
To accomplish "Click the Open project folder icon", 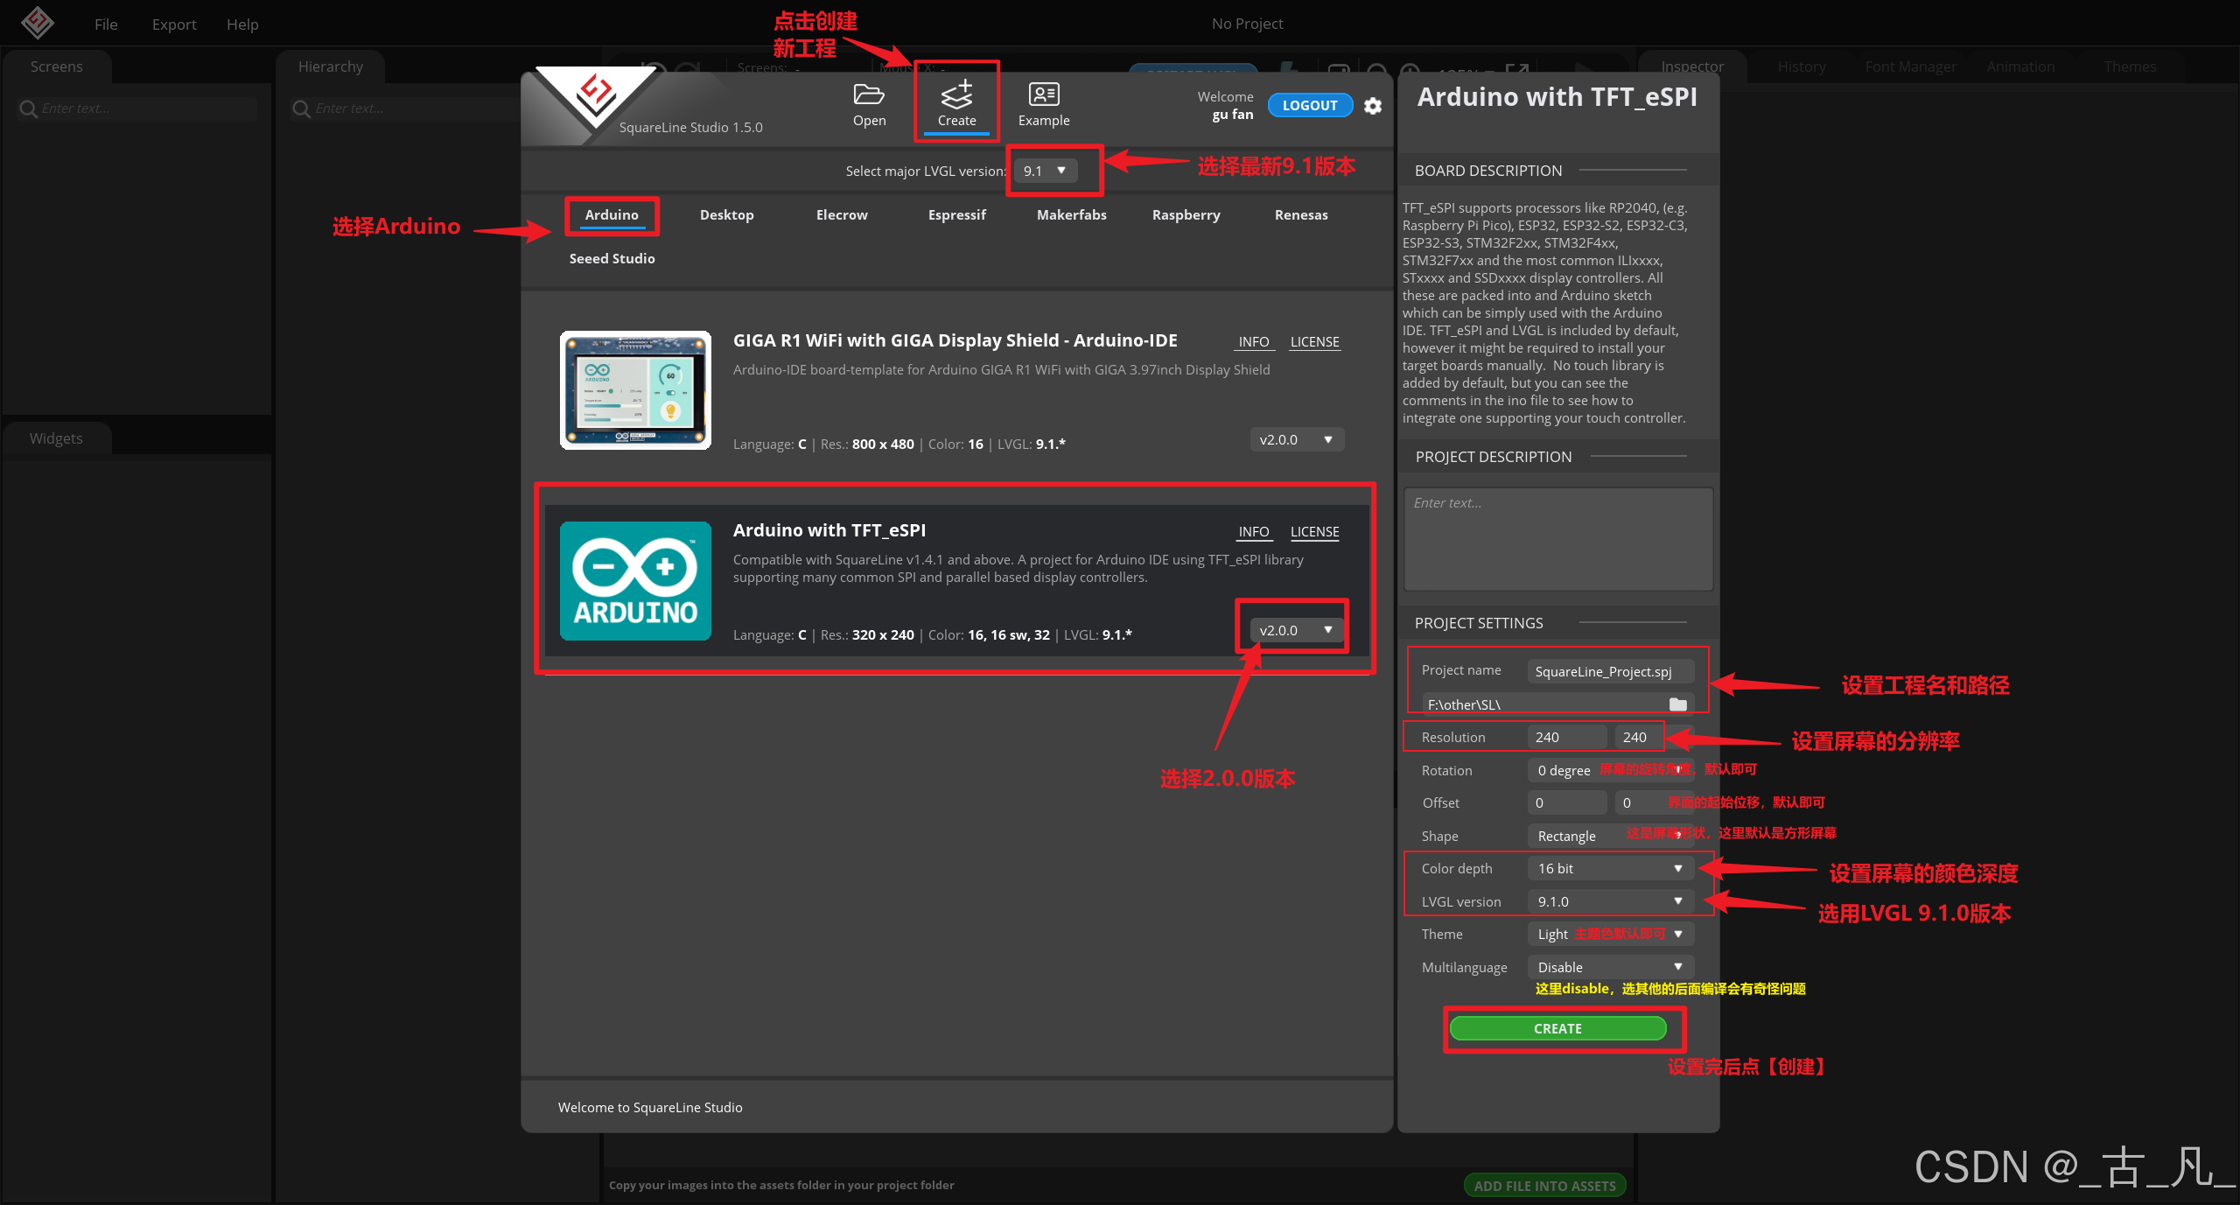I will (868, 95).
